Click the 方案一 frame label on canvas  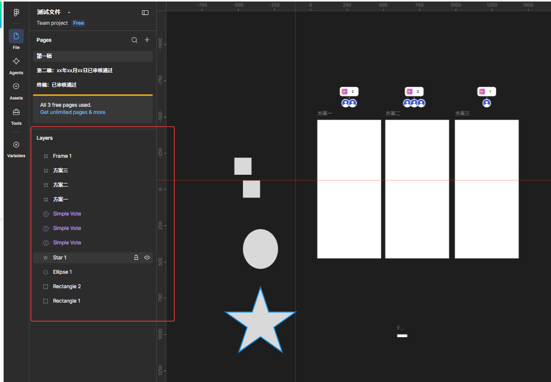tap(325, 113)
